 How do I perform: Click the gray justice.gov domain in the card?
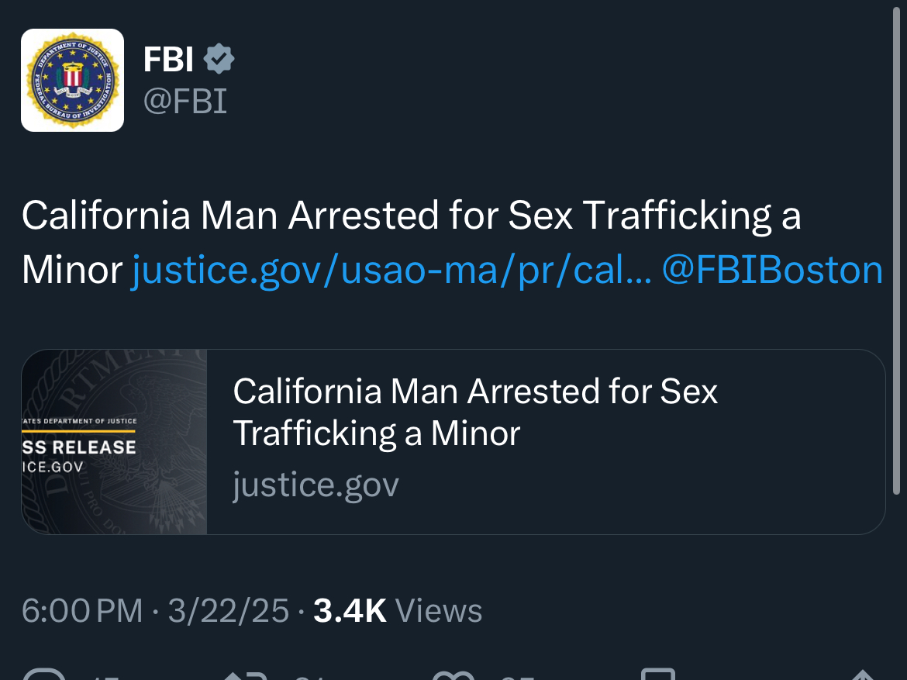coord(316,485)
